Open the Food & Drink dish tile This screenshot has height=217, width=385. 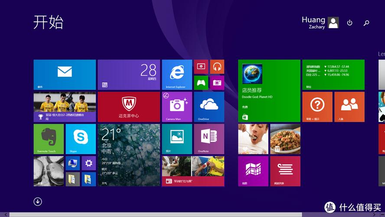[x=285, y=139]
